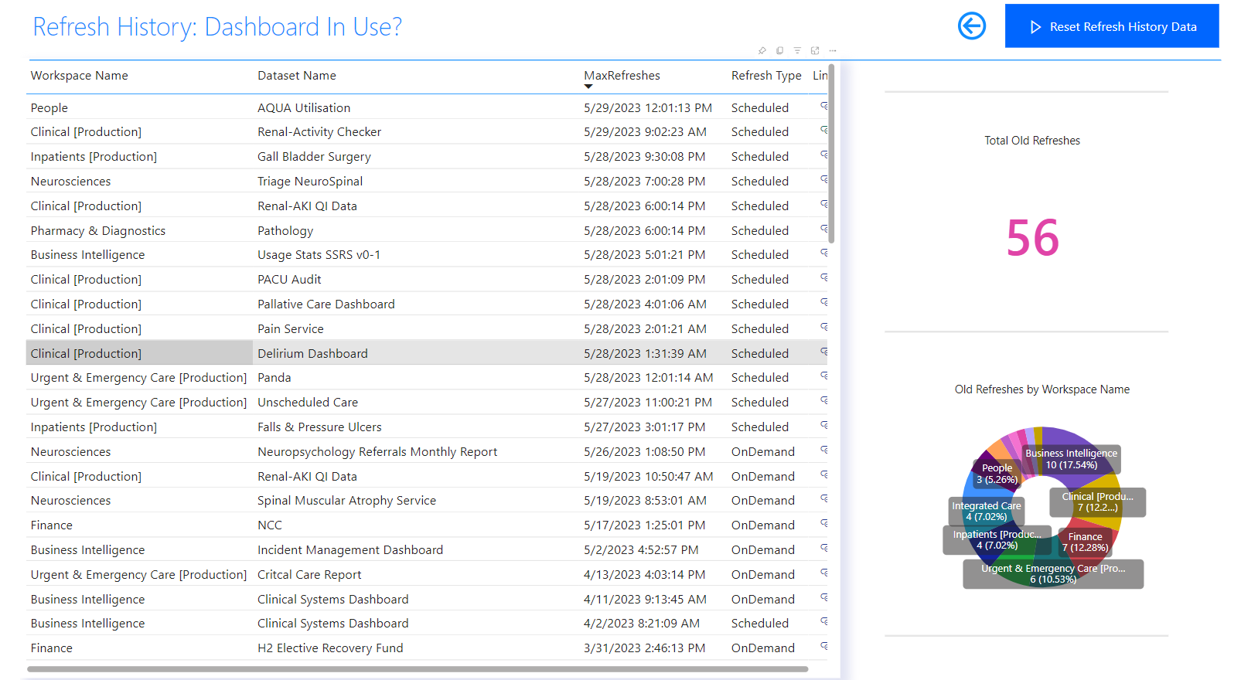Click link icon in Gall Bladder Surgery row
Viewport: 1258px width, 680px height.
click(824, 155)
